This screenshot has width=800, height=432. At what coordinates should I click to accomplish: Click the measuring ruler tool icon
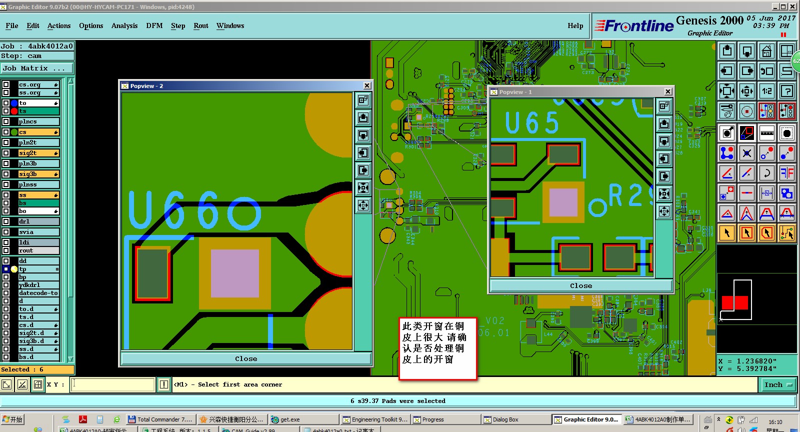point(766,133)
